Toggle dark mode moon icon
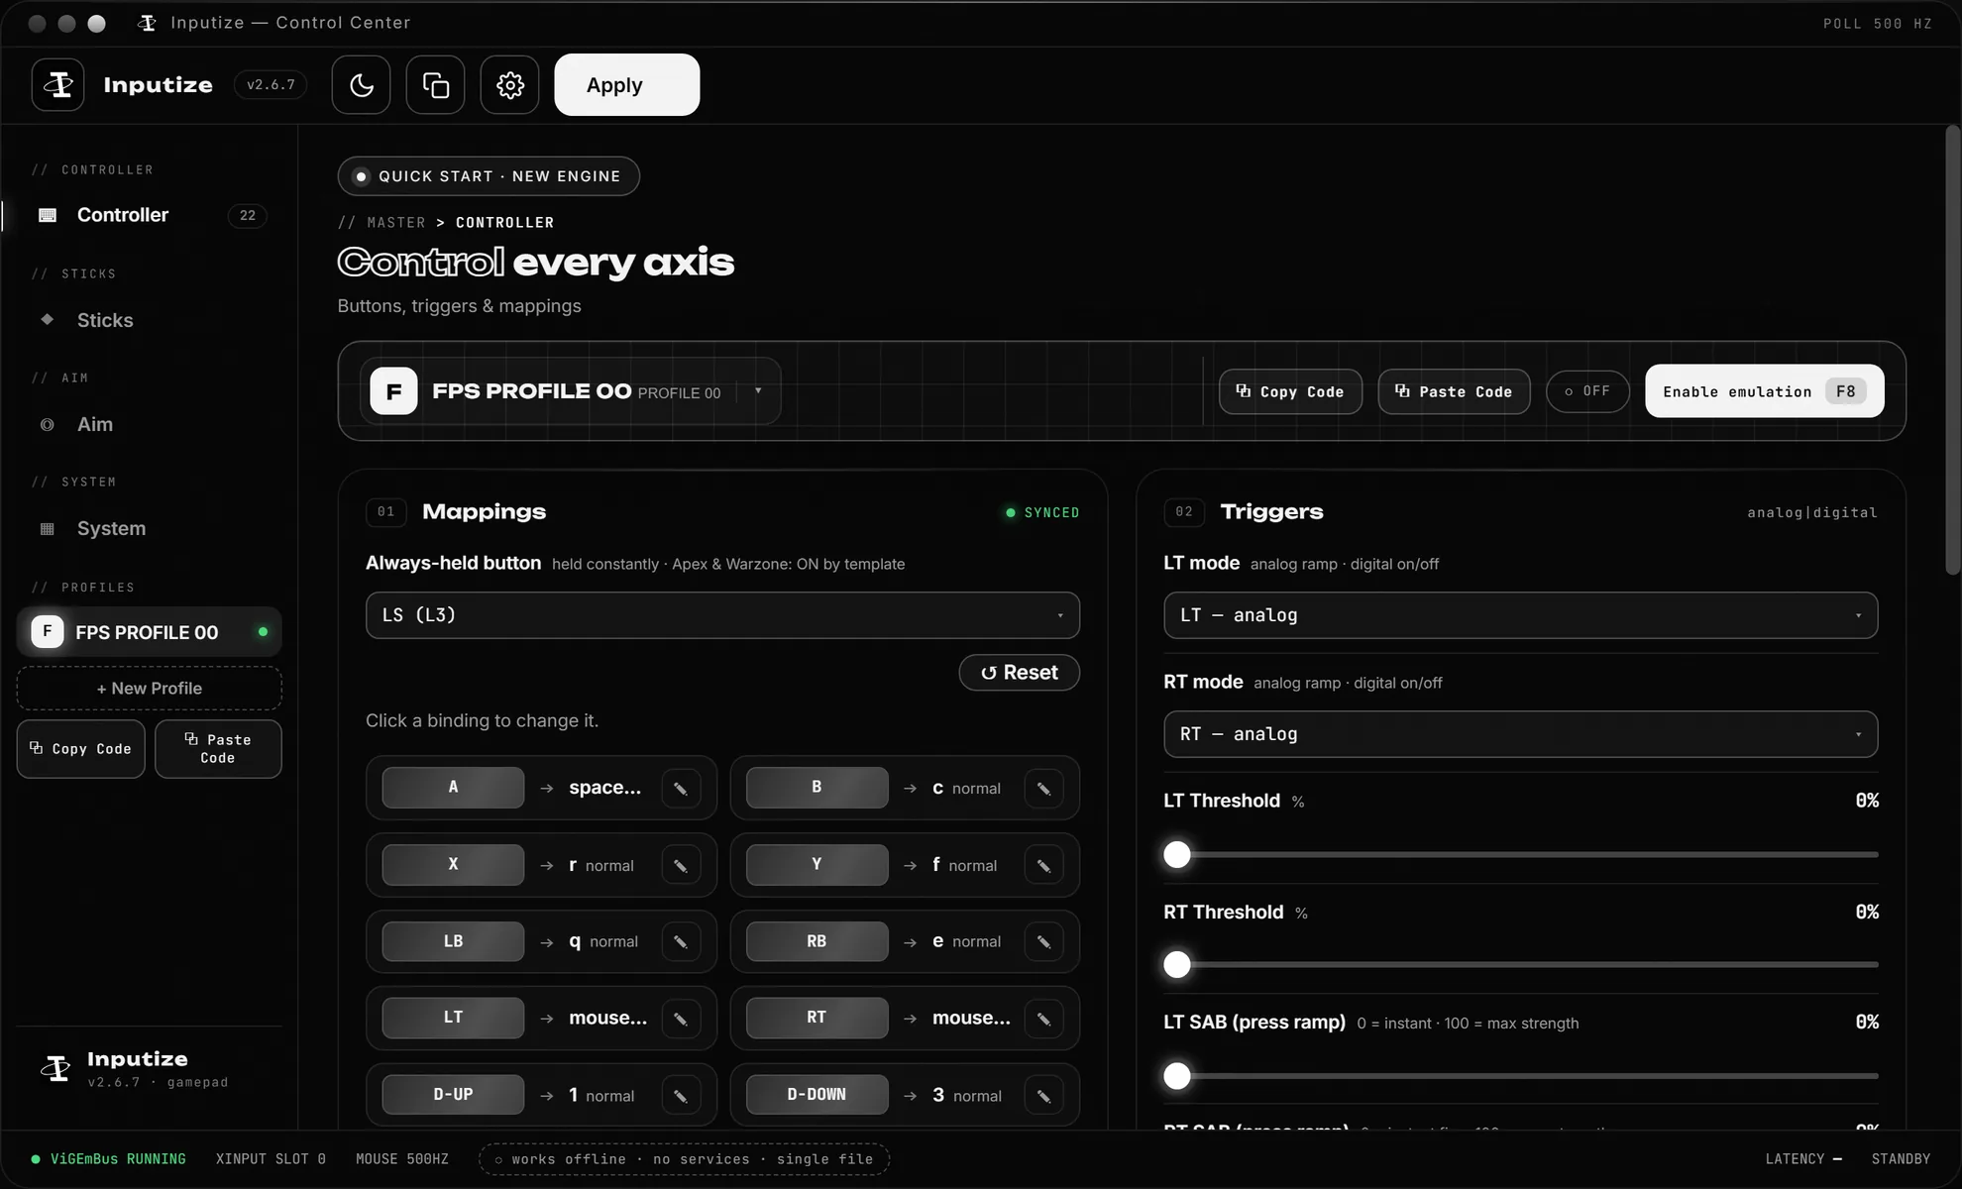The width and height of the screenshot is (1962, 1189). click(361, 85)
